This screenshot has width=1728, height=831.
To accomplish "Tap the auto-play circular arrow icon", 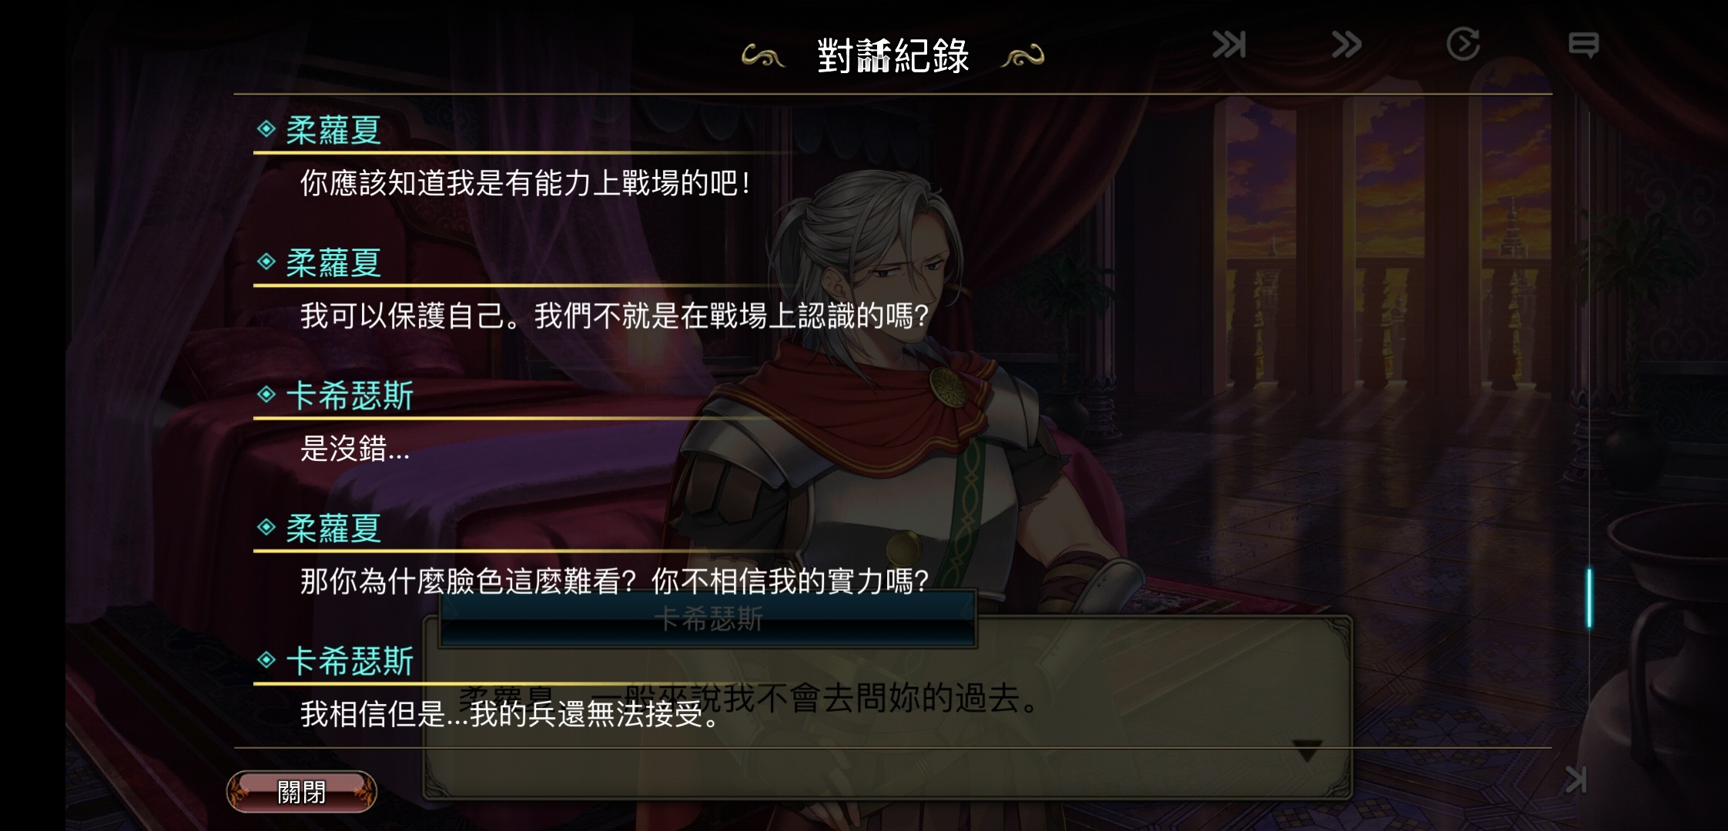I will coord(1463,44).
